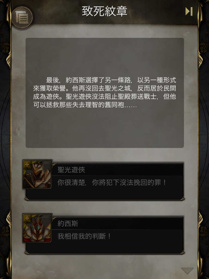
Task: Click the dialogue line 你很清楚，你將犯下沒法挽回的罪！
Action: click(112, 183)
